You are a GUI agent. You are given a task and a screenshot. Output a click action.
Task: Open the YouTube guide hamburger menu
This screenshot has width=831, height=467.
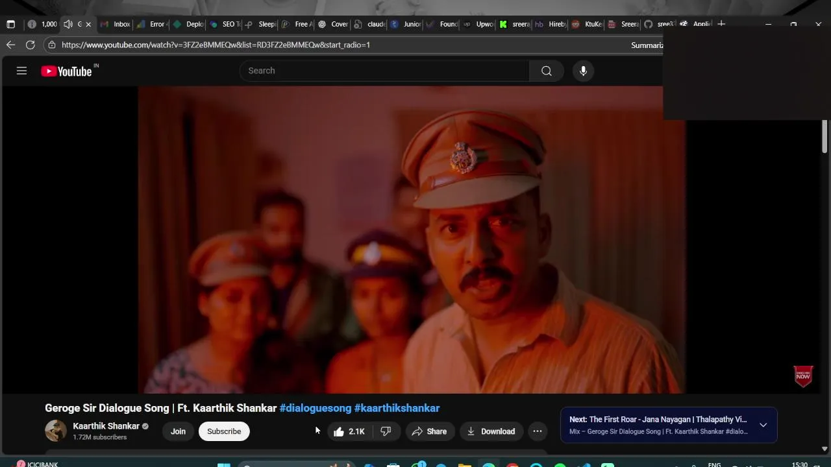[21, 71]
